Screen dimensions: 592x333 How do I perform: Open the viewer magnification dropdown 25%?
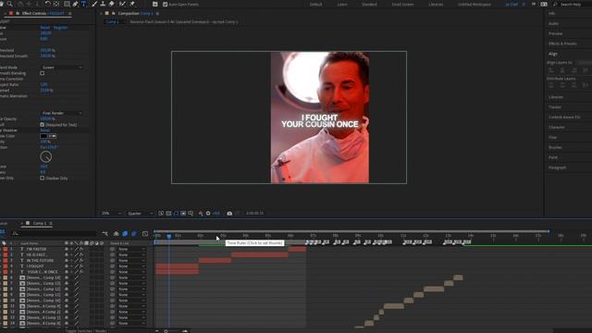(x=111, y=214)
